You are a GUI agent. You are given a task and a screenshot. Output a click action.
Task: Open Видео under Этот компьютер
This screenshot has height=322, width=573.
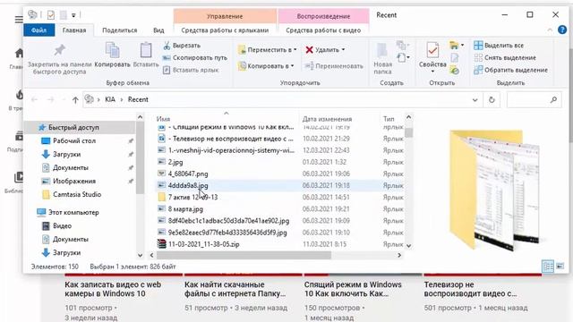(x=62, y=226)
